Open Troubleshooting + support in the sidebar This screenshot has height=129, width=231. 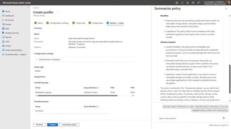[x=14, y=54]
